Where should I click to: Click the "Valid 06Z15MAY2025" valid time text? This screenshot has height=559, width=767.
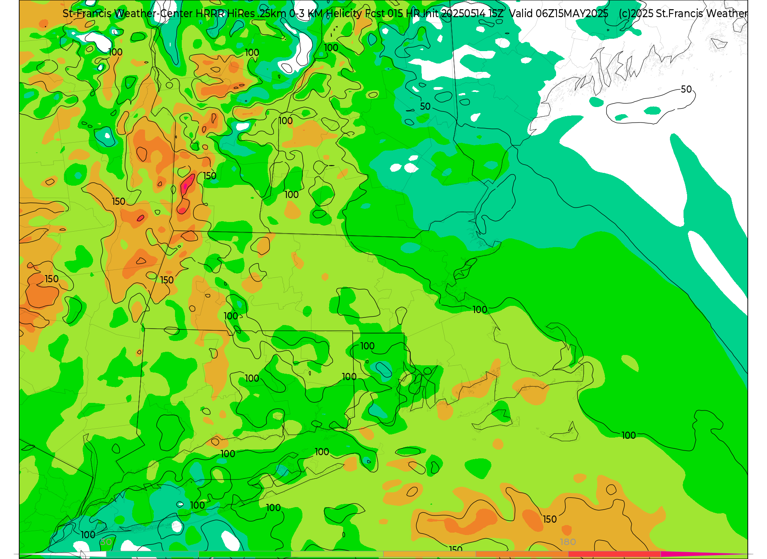558,14
